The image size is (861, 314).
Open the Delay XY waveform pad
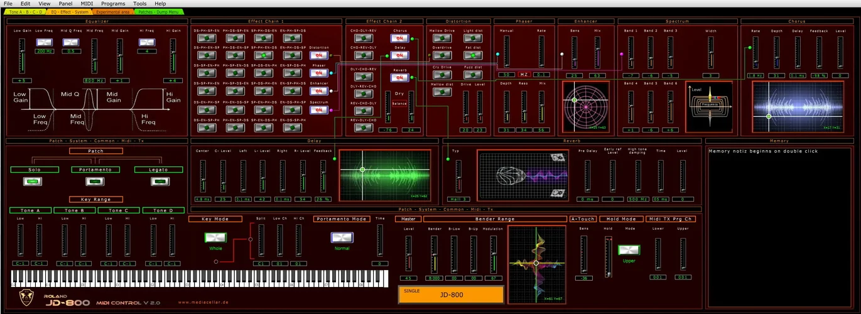point(384,175)
